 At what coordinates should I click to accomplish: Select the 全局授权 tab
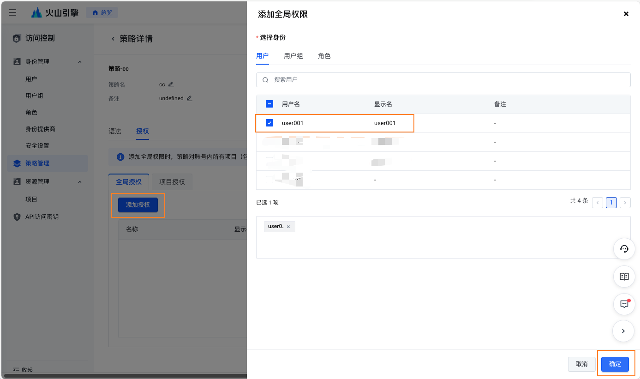[129, 182]
